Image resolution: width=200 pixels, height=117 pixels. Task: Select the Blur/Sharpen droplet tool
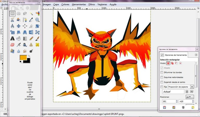(19, 51)
